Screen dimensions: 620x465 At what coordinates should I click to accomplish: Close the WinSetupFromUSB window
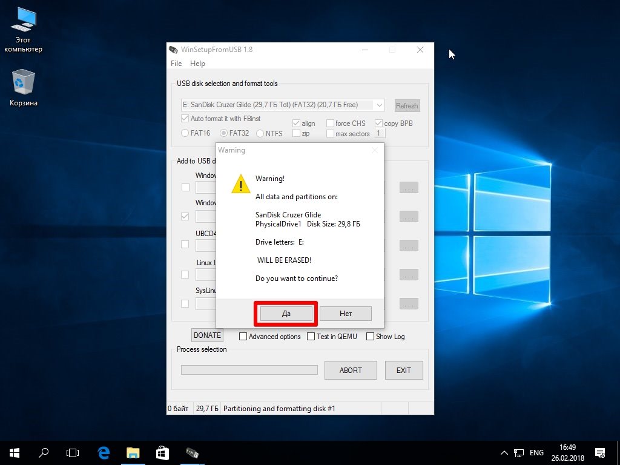420,50
